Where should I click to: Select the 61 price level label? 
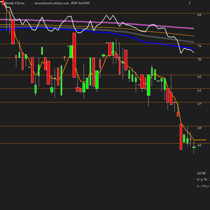(199, 90)
